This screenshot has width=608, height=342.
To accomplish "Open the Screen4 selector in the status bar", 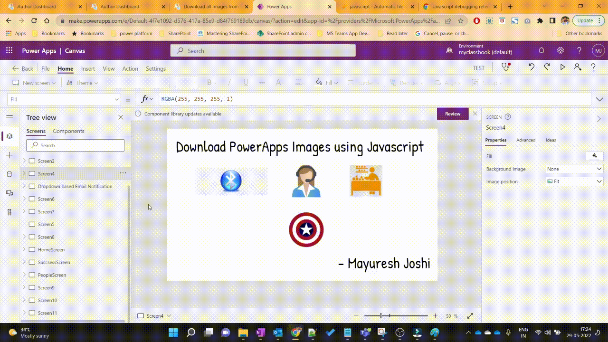I will (154, 316).
